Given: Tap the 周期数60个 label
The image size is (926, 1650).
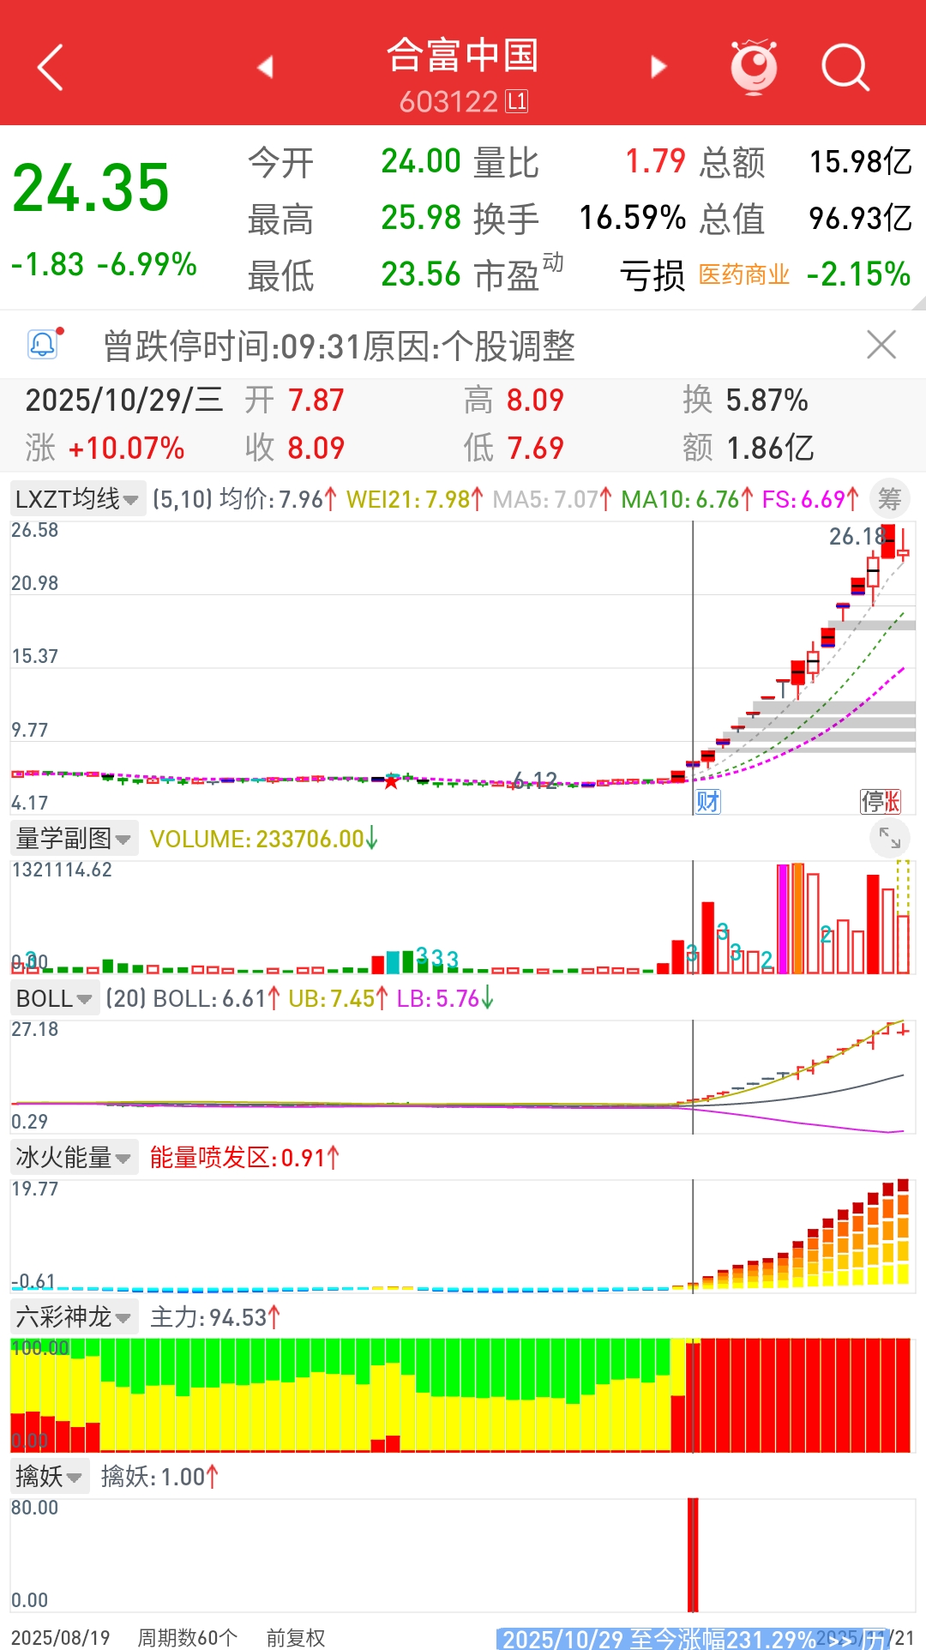Looking at the screenshot, I should [188, 1637].
